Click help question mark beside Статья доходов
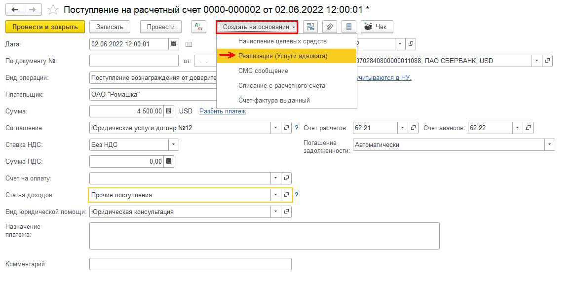Viewport: 574px width, 285px height. [x=297, y=195]
